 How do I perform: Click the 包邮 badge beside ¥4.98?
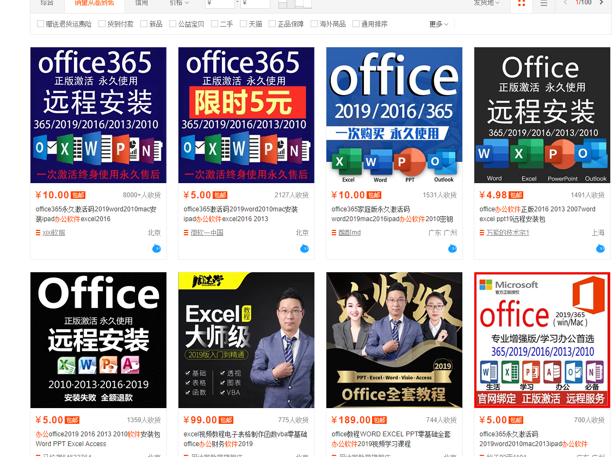pos(516,195)
